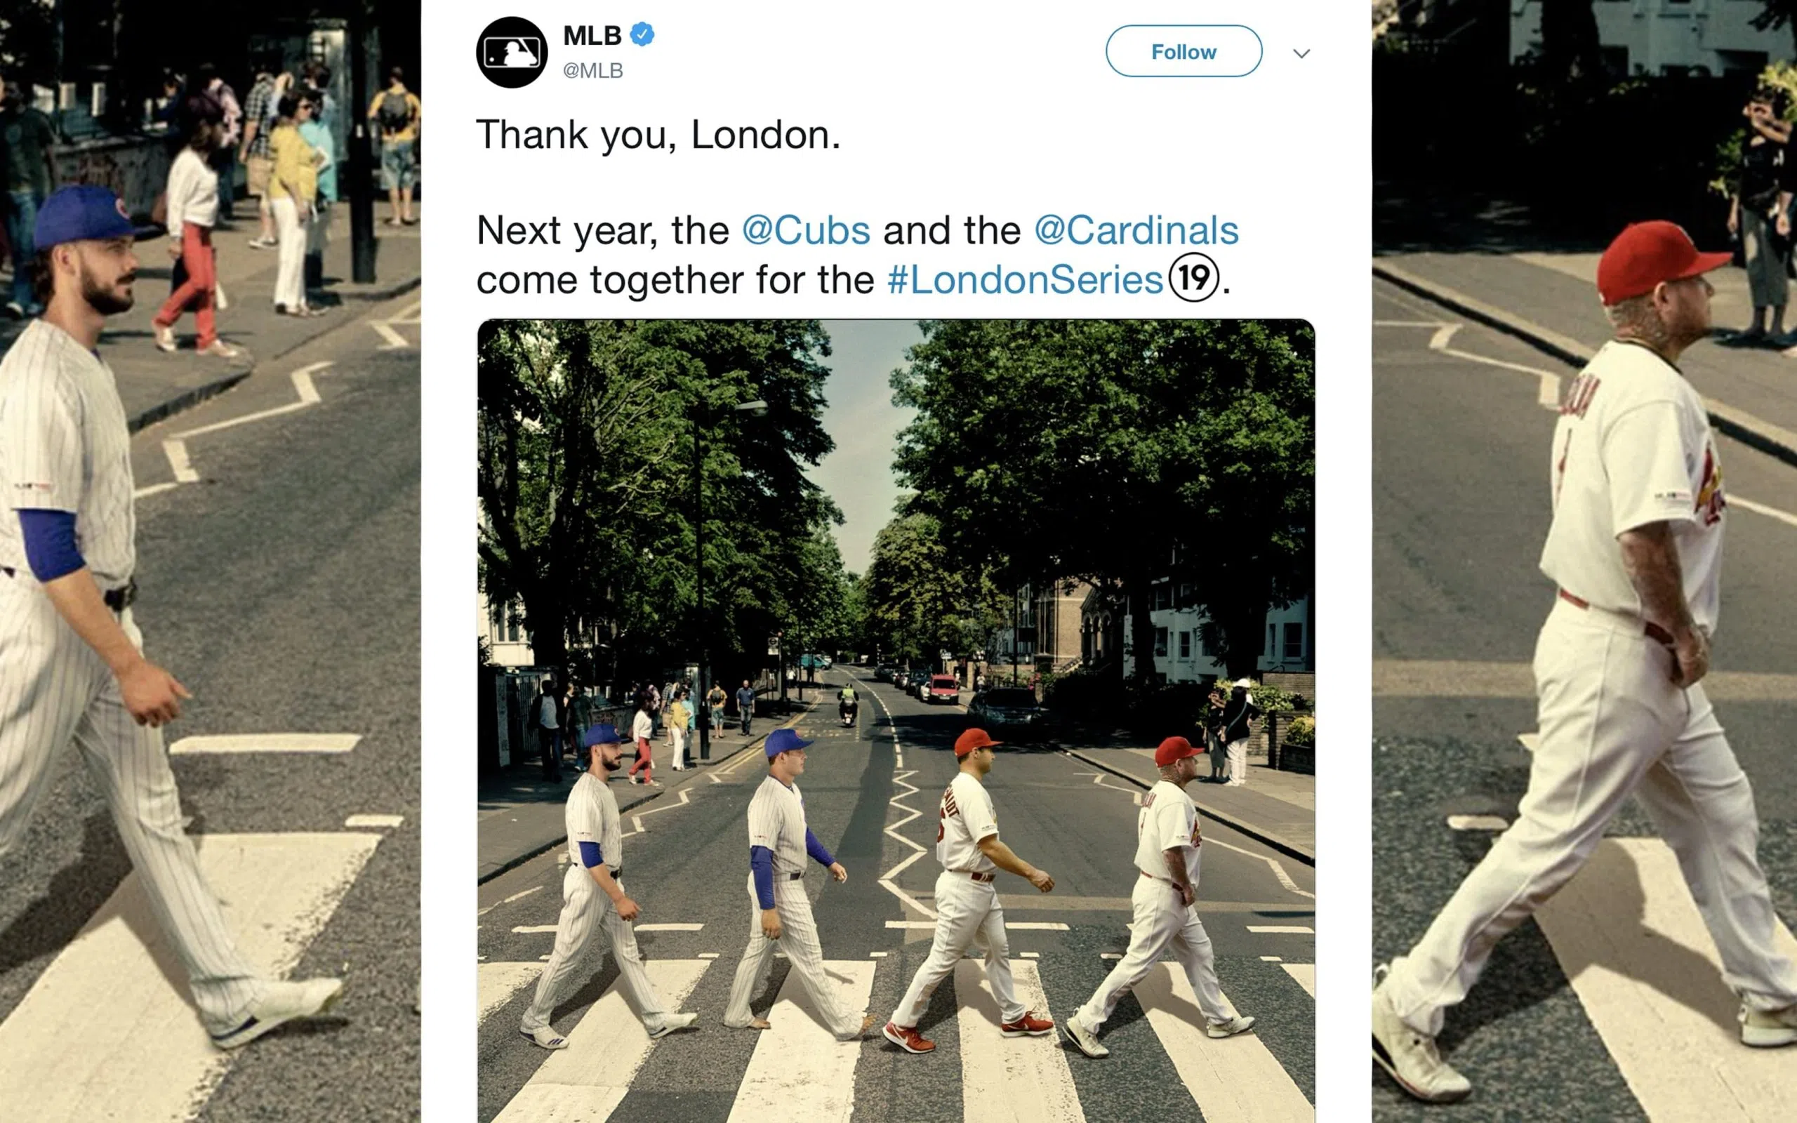This screenshot has height=1123, width=1797.
Task: Open the @Cubs mention link
Action: point(806,230)
